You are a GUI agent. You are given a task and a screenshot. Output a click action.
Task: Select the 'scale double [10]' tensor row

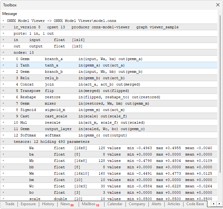(x=109, y=199)
